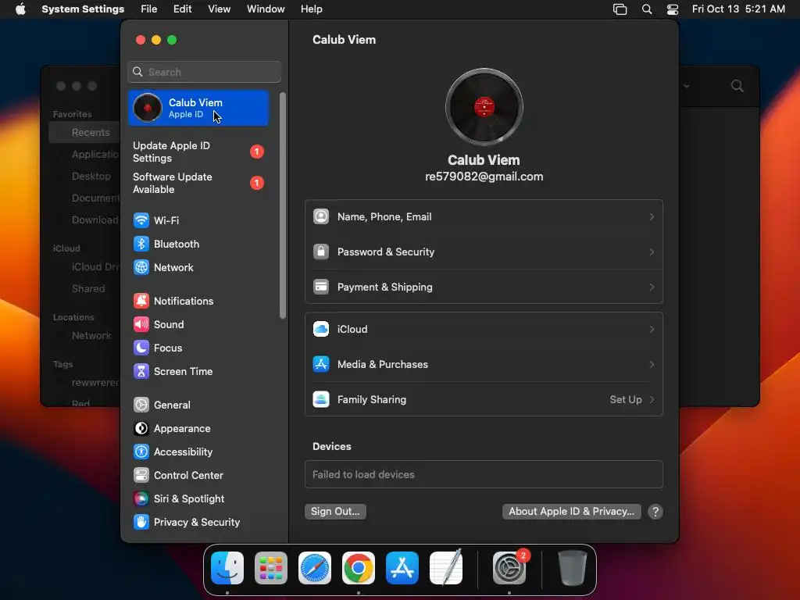The width and height of the screenshot is (800, 600).
Task: Open Software Update Available notice
Action: (x=198, y=183)
